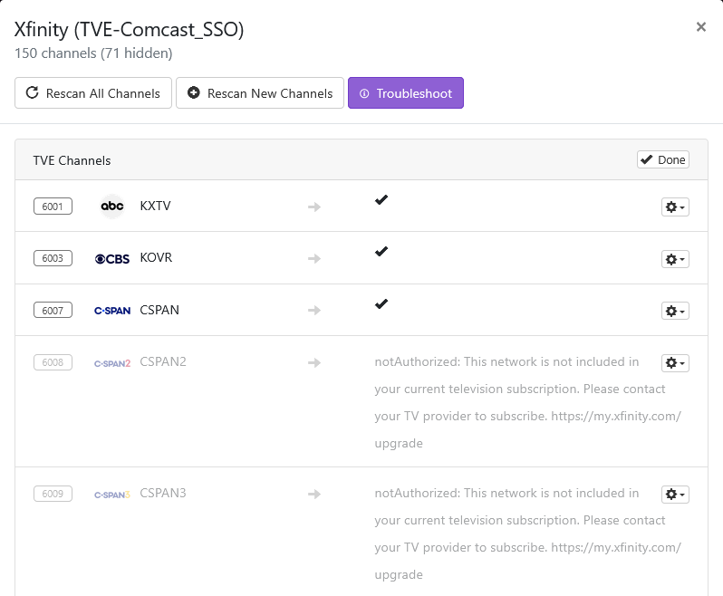Click the arrow icon in CSPAN2 row

(314, 362)
